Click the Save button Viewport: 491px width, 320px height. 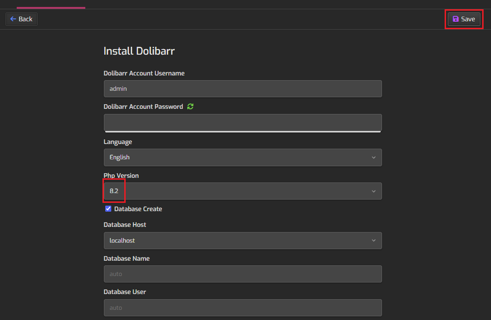tap(464, 19)
